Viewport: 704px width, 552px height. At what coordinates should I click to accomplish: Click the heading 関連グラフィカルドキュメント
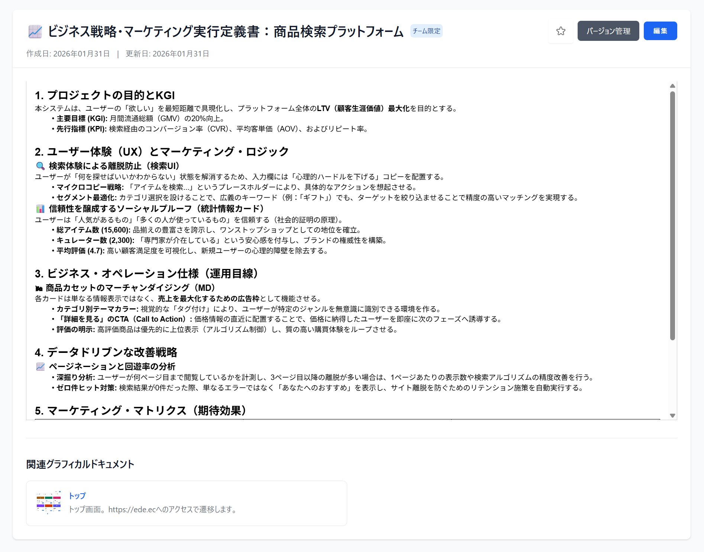pos(80,464)
